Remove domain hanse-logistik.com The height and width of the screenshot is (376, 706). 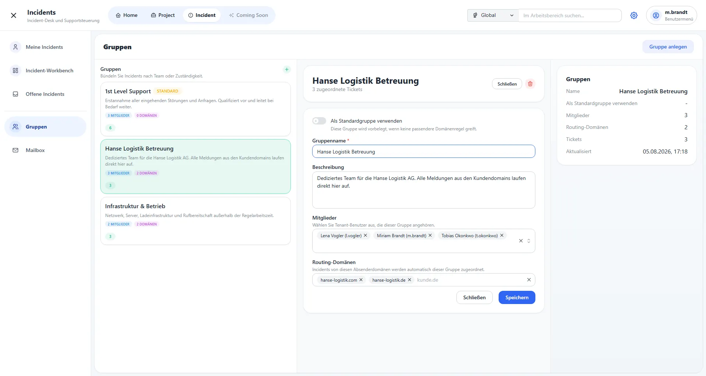click(361, 280)
